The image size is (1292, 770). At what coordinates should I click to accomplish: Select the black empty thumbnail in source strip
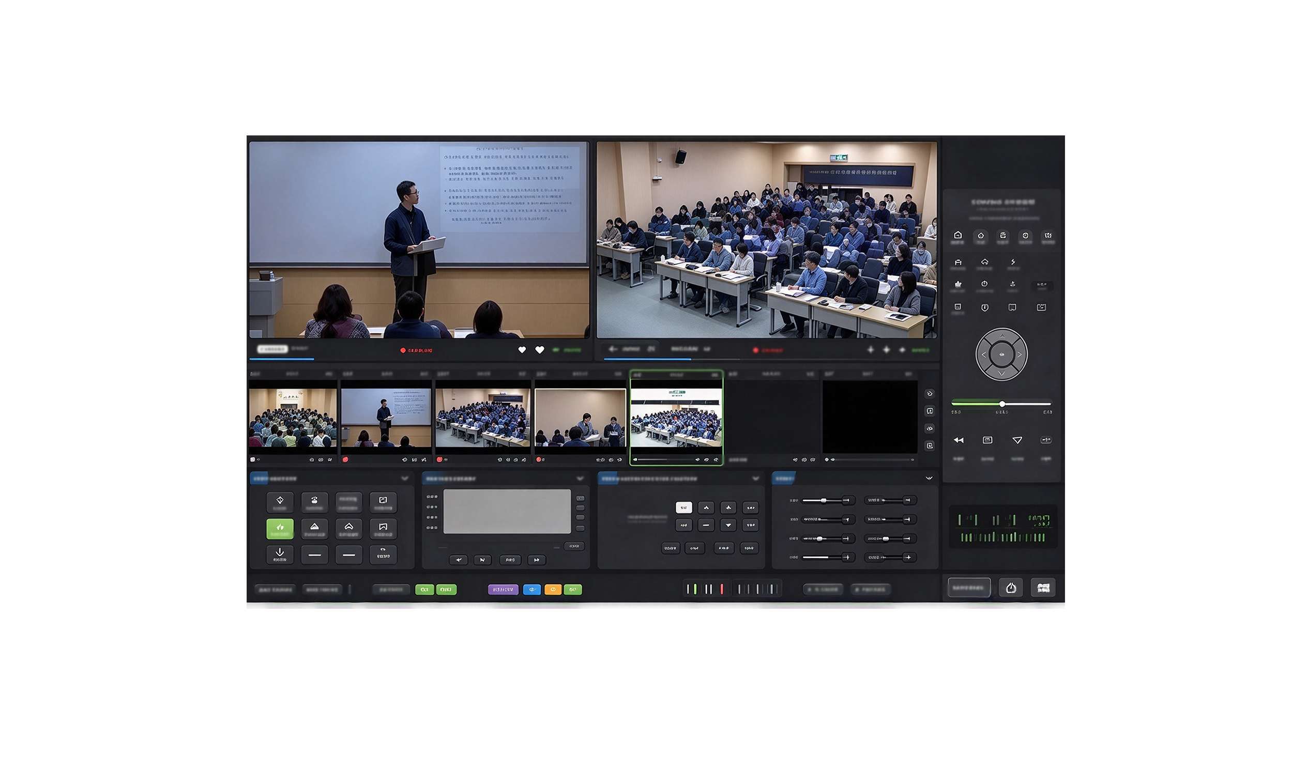click(870, 417)
